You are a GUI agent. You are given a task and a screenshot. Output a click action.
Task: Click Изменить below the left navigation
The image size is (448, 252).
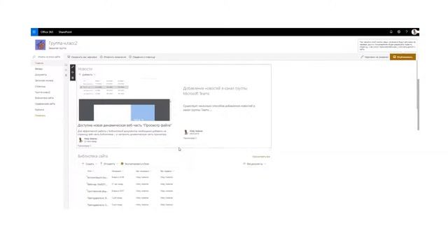(x=41, y=115)
